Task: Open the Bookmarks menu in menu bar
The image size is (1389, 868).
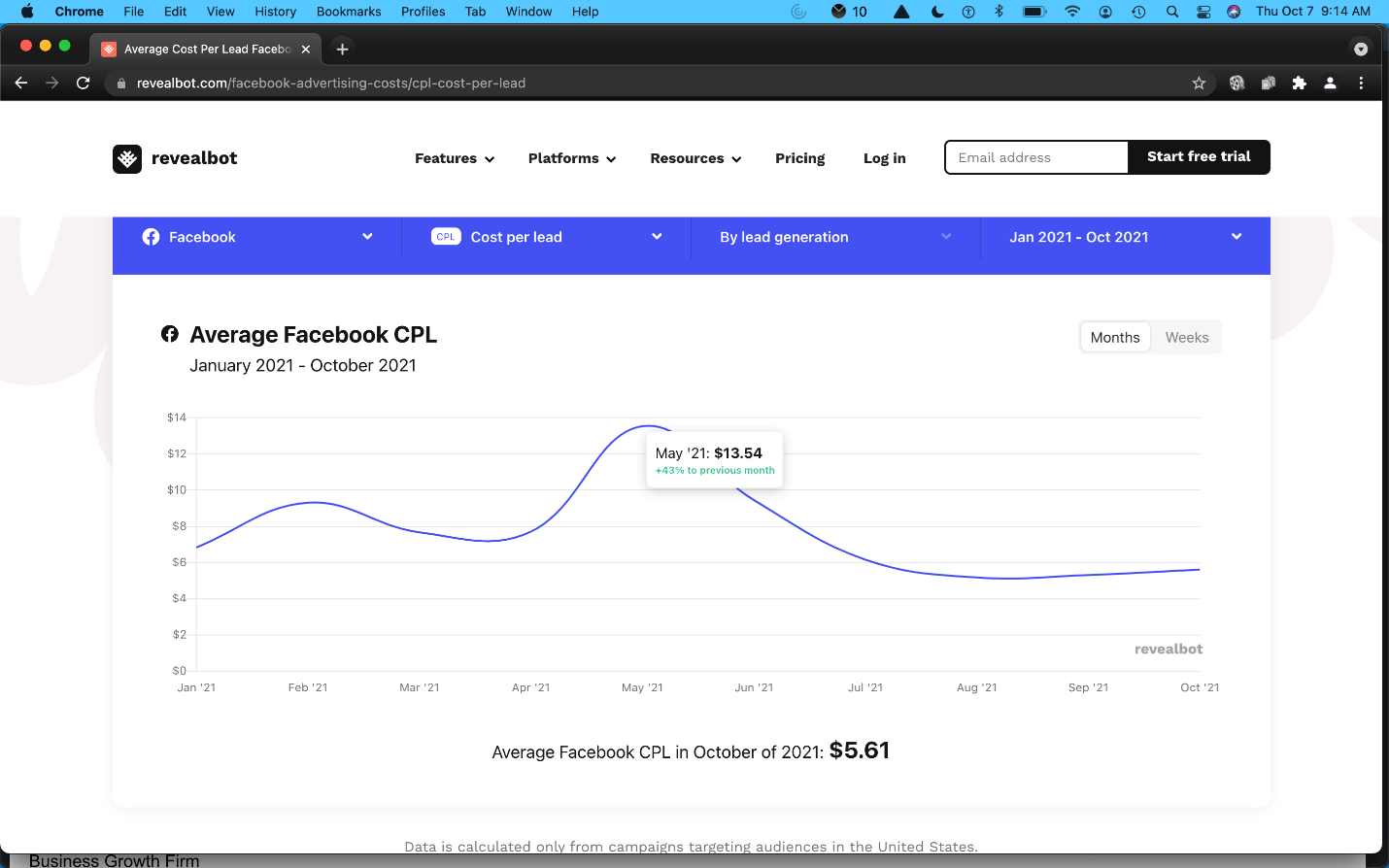Action: pyautogui.click(x=348, y=12)
